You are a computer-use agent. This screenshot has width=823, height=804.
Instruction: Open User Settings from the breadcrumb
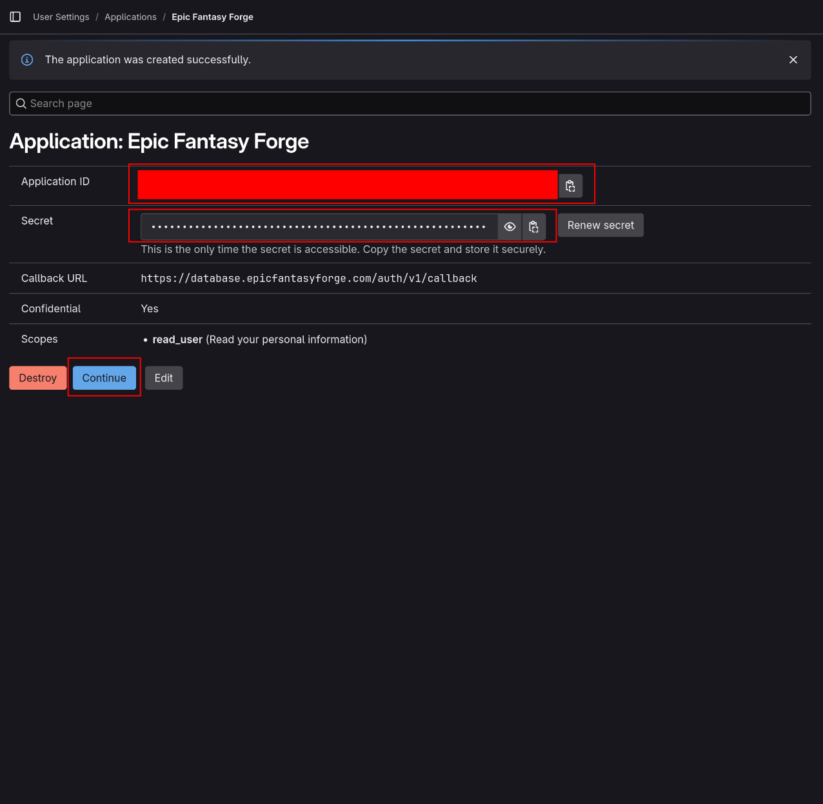(x=61, y=17)
